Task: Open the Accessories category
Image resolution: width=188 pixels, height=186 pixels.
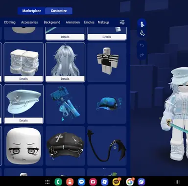Action: (x=29, y=23)
